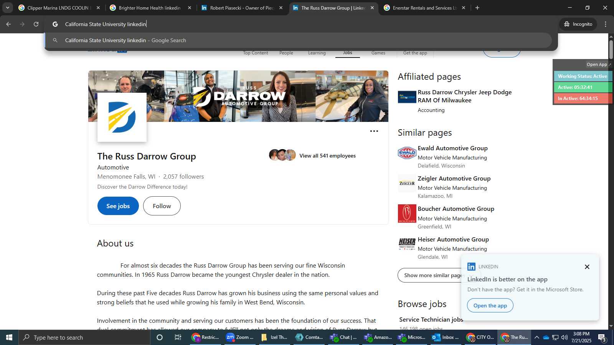The image size is (614, 345).
Task: Click the Incognito indicator button
Action: [x=578, y=24]
